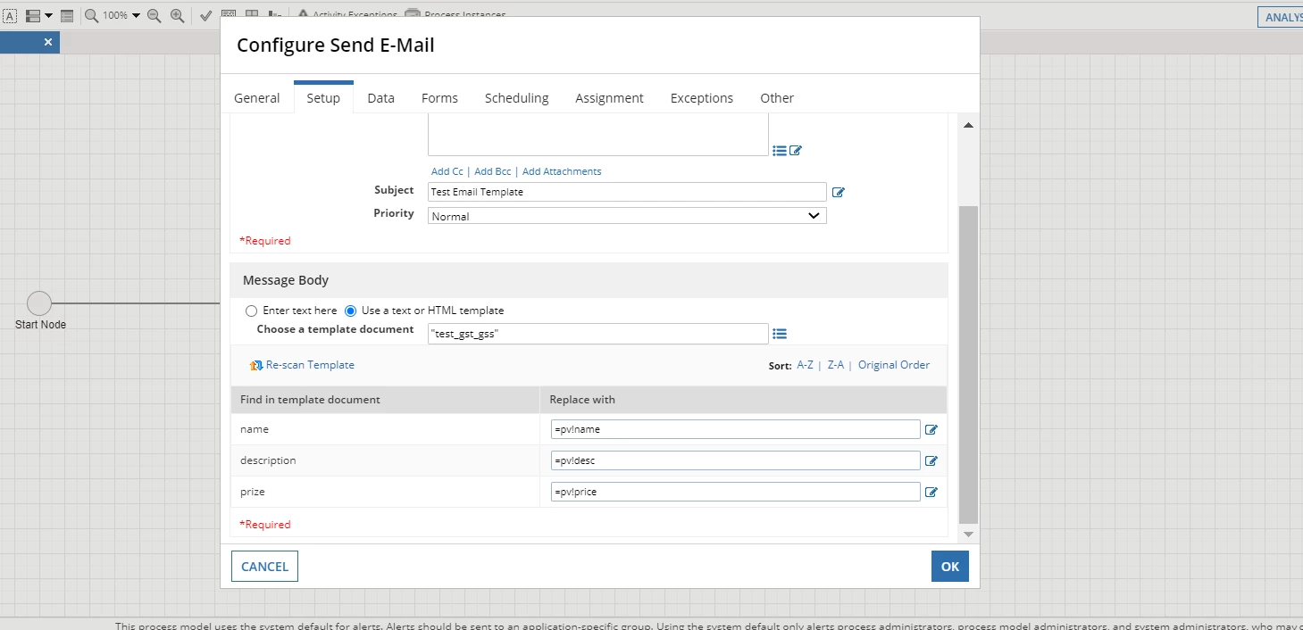Click the 'Replace with' column header
1303x630 pixels.
[x=743, y=400]
